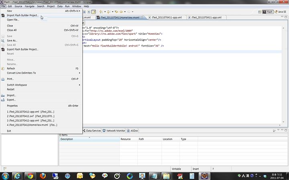Click the Eclipse taskbar button
The width and height of the screenshot is (289, 180).
pos(204,176)
